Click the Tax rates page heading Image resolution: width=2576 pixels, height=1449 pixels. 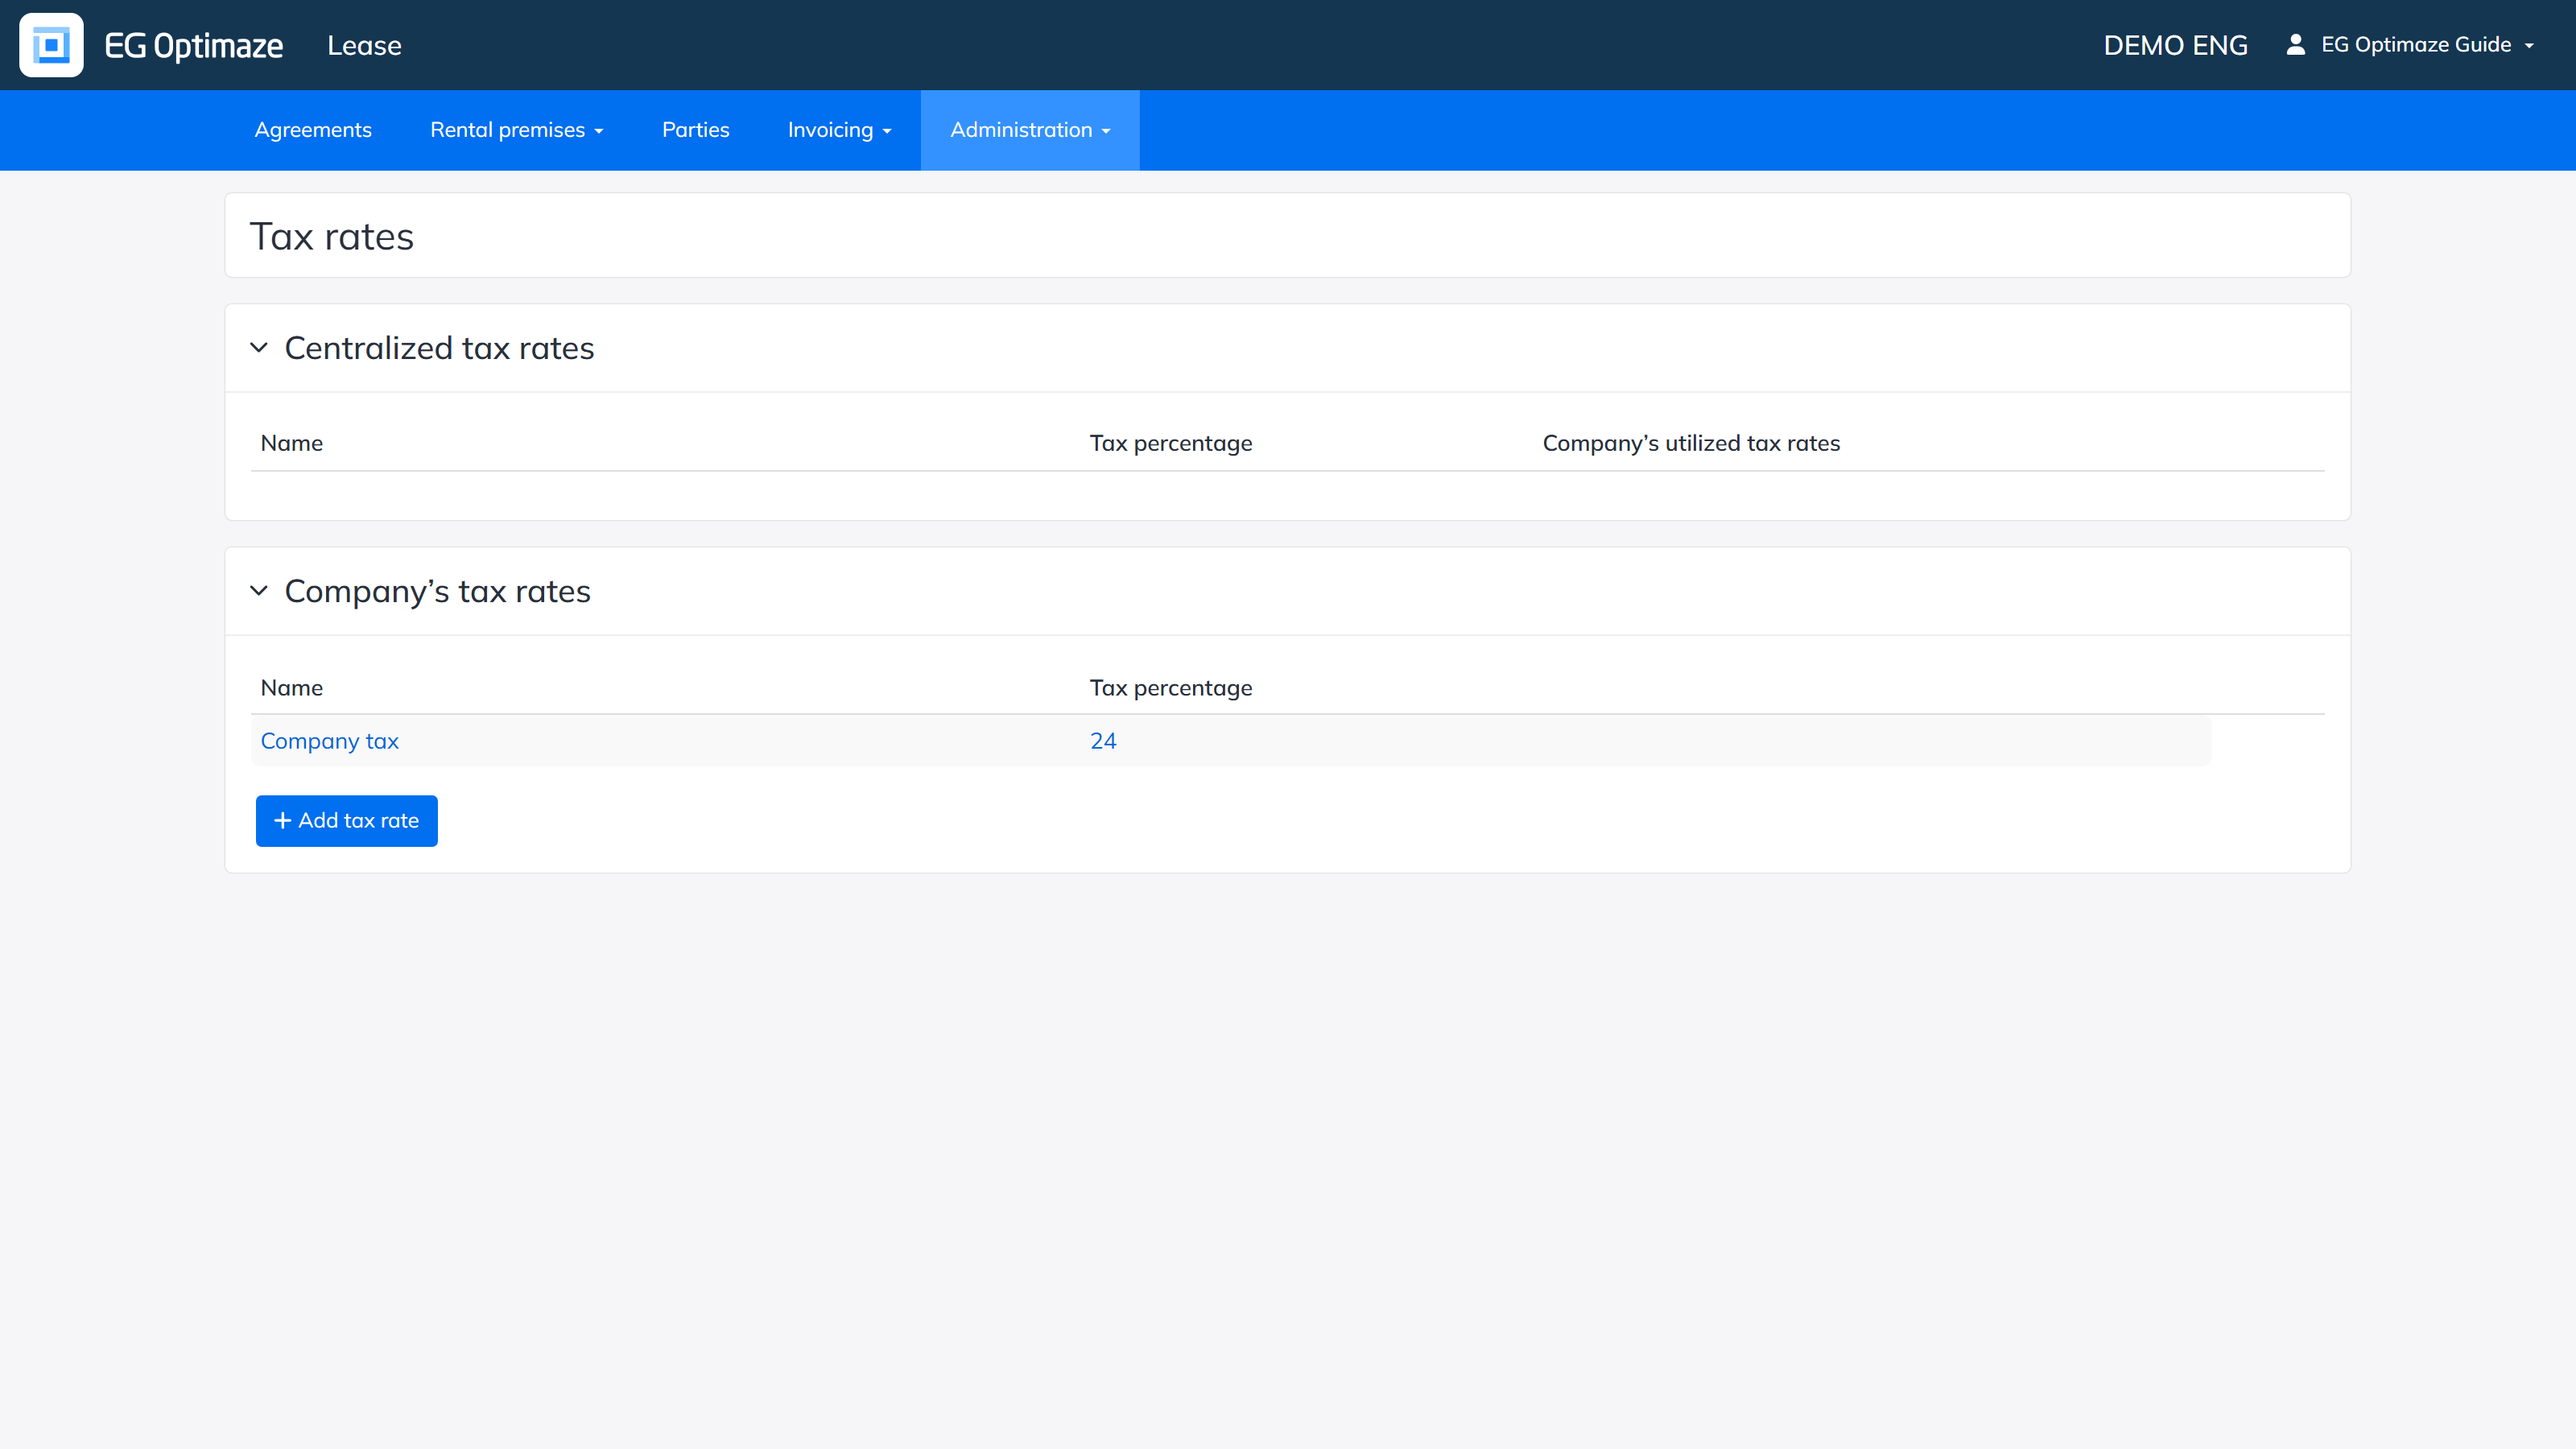[332, 237]
